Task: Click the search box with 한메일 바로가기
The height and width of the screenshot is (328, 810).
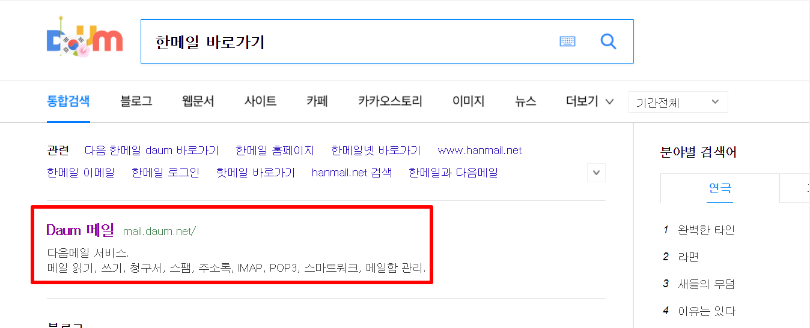Action: tap(387, 41)
